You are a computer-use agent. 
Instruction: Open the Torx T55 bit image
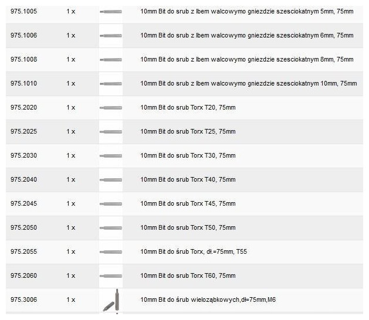(x=111, y=252)
